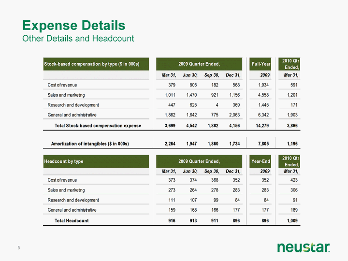Click Research and development Sep 30 value 4

click(217, 105)
